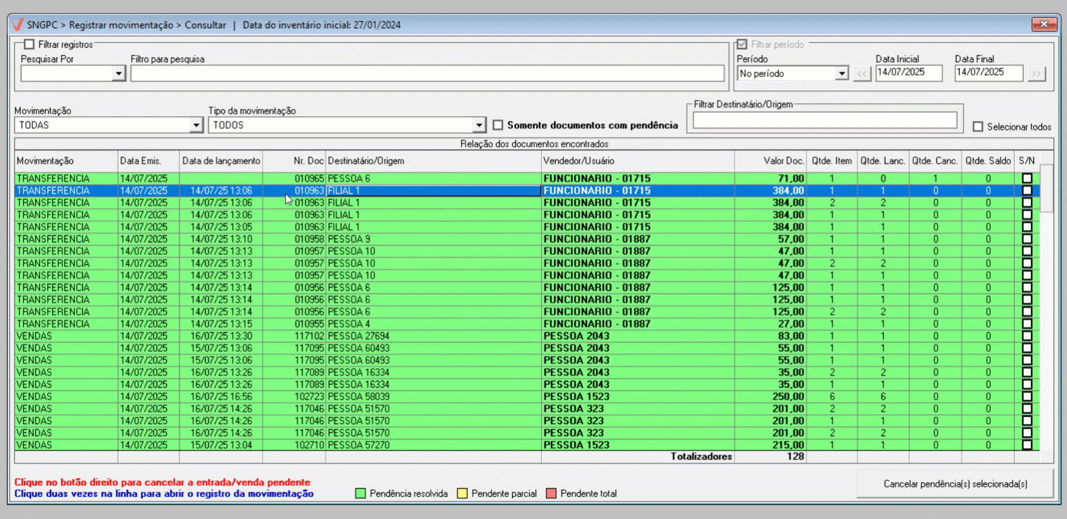Enable the Filtrar registros checkbox
Viewport: 1067px width, 519px height.
coord(29,45)
